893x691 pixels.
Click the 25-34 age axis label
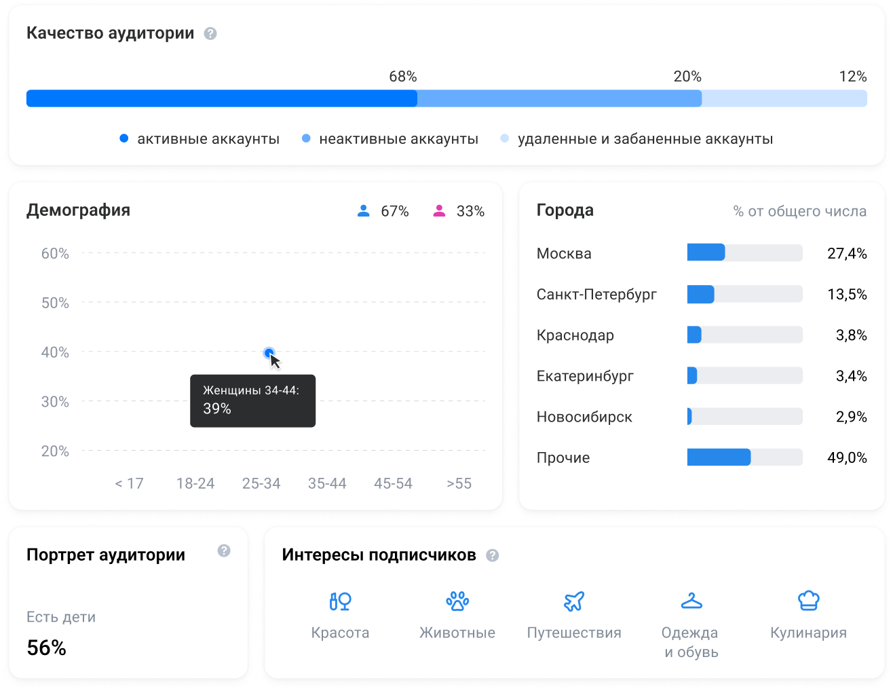point(261,483)
